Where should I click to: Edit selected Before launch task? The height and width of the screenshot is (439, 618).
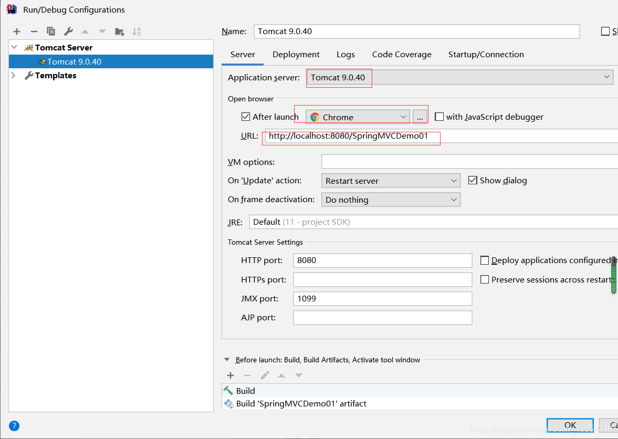pos(265,375)
